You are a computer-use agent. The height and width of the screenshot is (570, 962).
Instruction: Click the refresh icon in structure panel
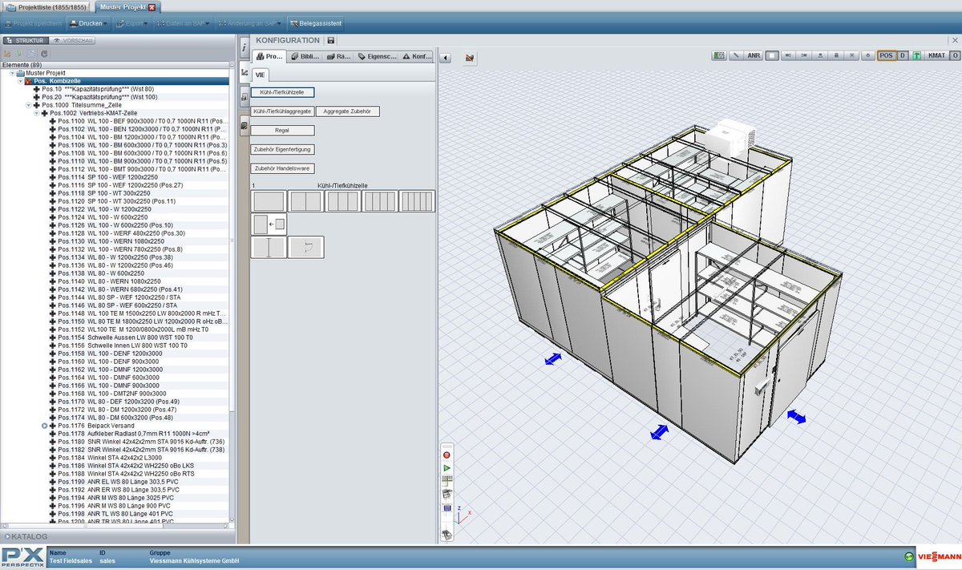coord(45,53)
